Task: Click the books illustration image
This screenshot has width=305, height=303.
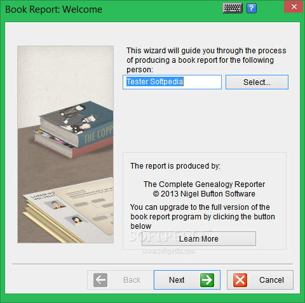Action: (65, 145)
